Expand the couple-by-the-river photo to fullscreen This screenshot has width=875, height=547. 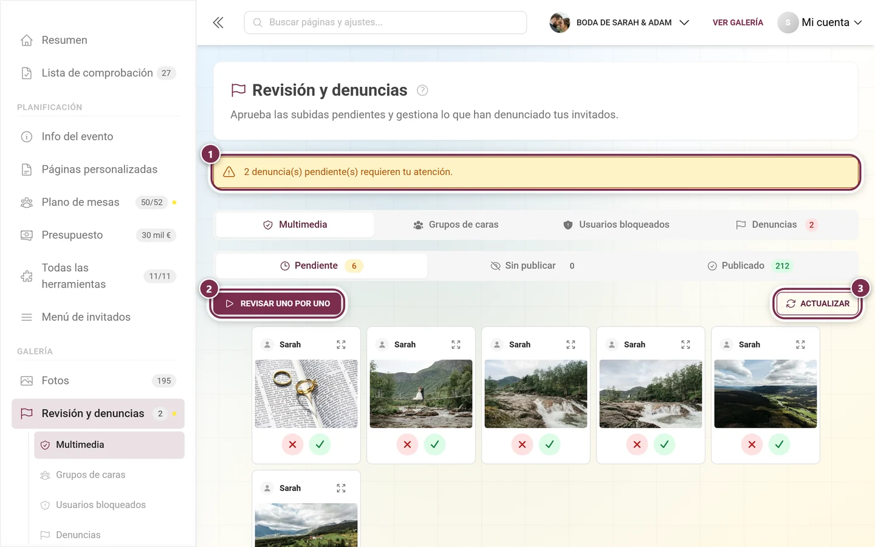[x=456, y=345]
